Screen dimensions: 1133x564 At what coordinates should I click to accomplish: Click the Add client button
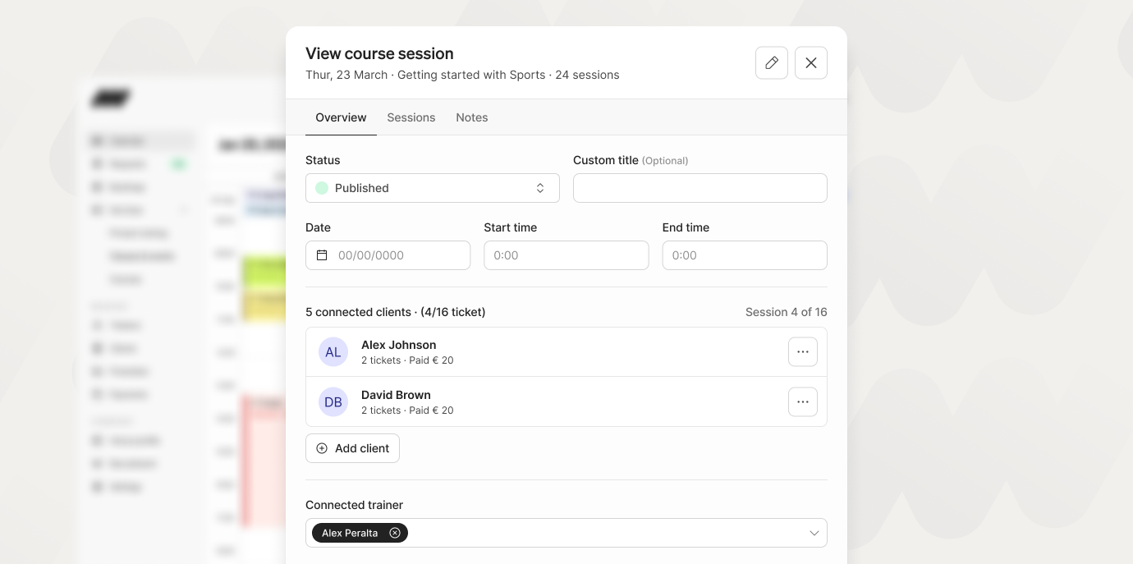tap(353, 448)
